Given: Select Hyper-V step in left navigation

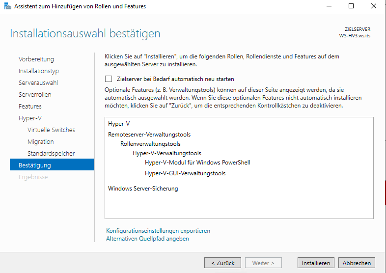Looking at the screenshot, I should point(30,118).
